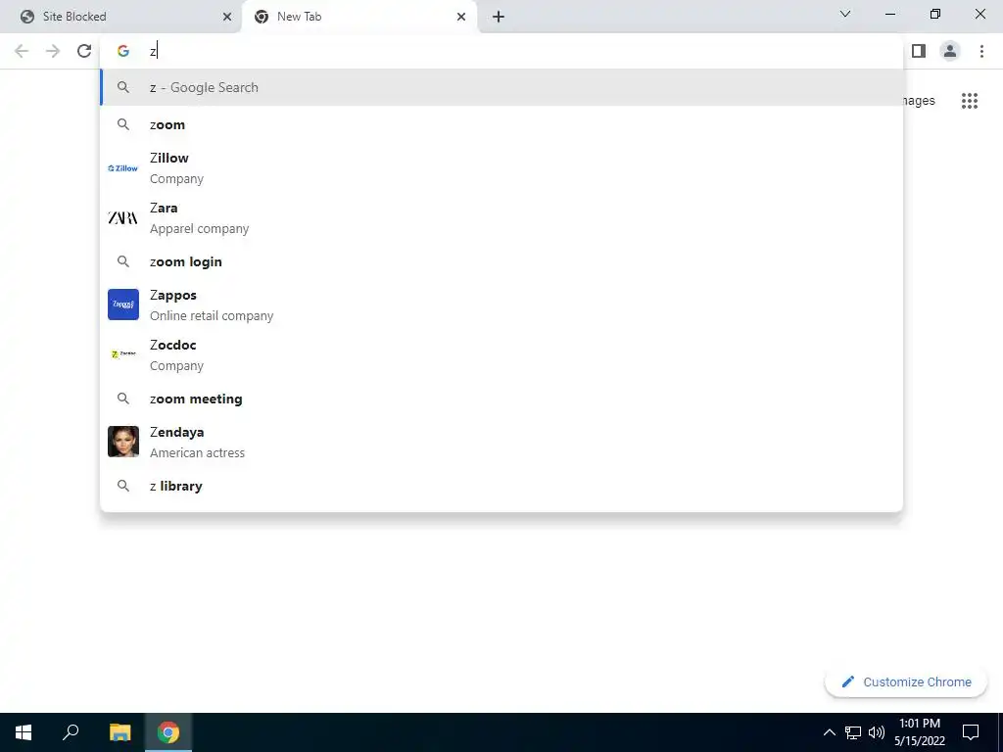Click search icon beside 'zoom meeting'

tap(123, 399)
